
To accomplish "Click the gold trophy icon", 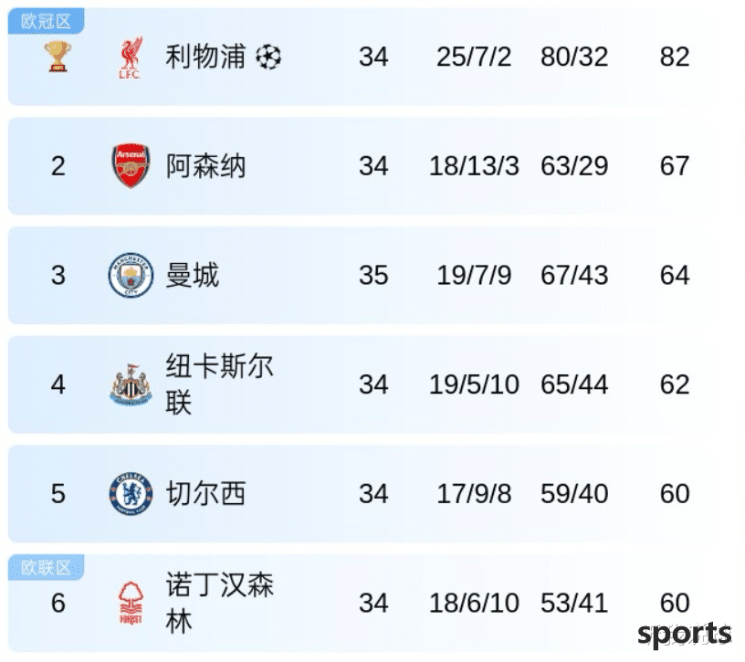I will tap(58, 57).
